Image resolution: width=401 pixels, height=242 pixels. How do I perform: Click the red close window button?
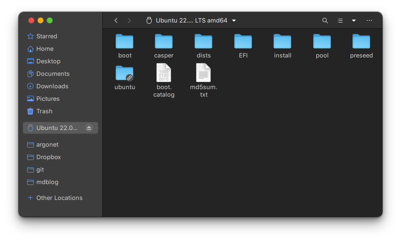(31, 20)
